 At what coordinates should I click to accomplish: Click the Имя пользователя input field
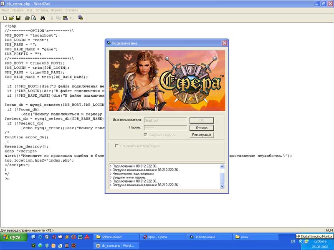pyautogui.click(x=165, y=120)
